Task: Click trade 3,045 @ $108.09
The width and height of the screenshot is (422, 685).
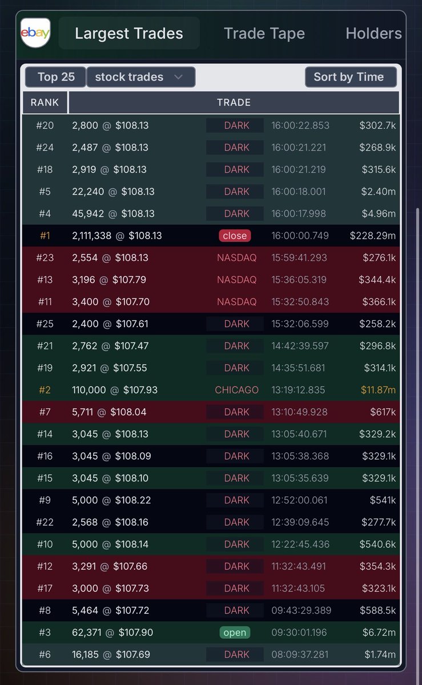Action: click(x=110, y=456)
